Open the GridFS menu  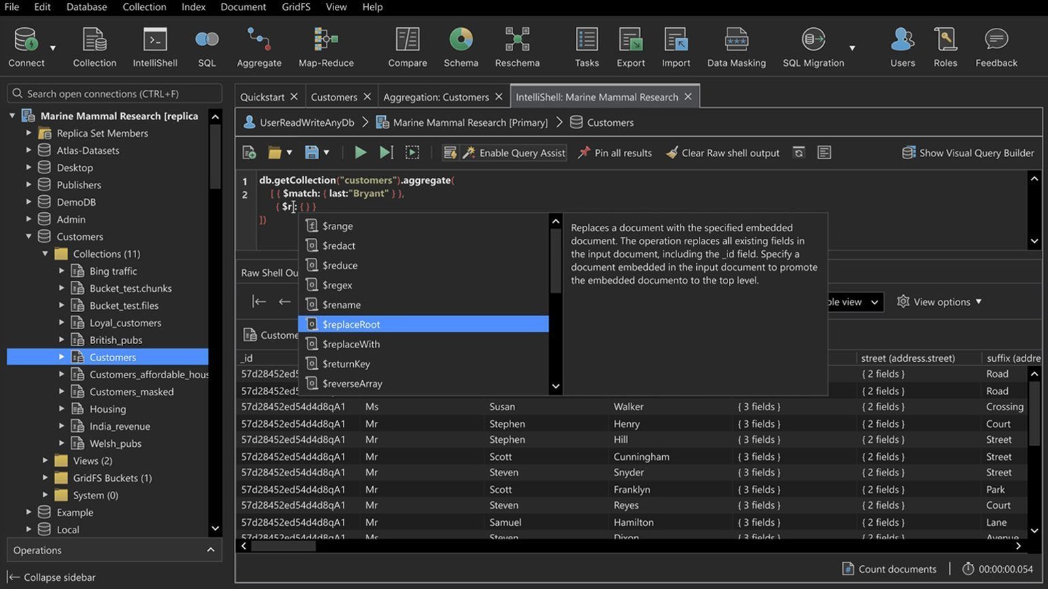[x=296, y=7]
